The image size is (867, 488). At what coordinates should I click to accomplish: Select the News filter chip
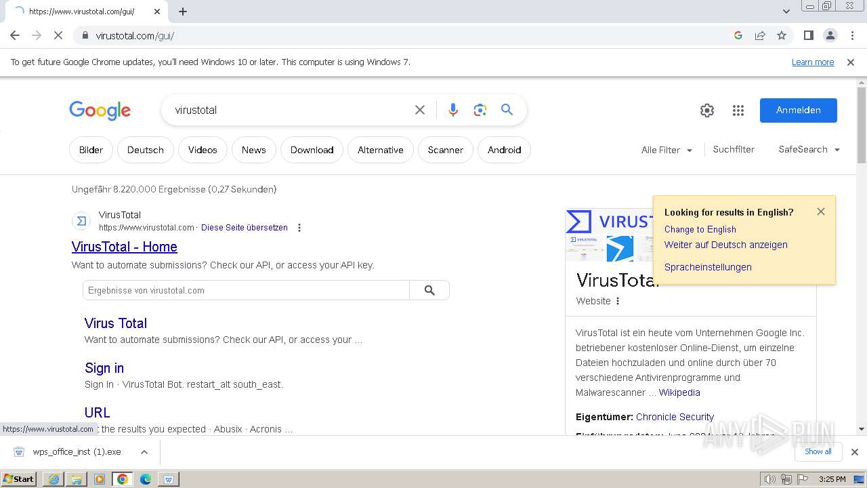coord(254,150)
